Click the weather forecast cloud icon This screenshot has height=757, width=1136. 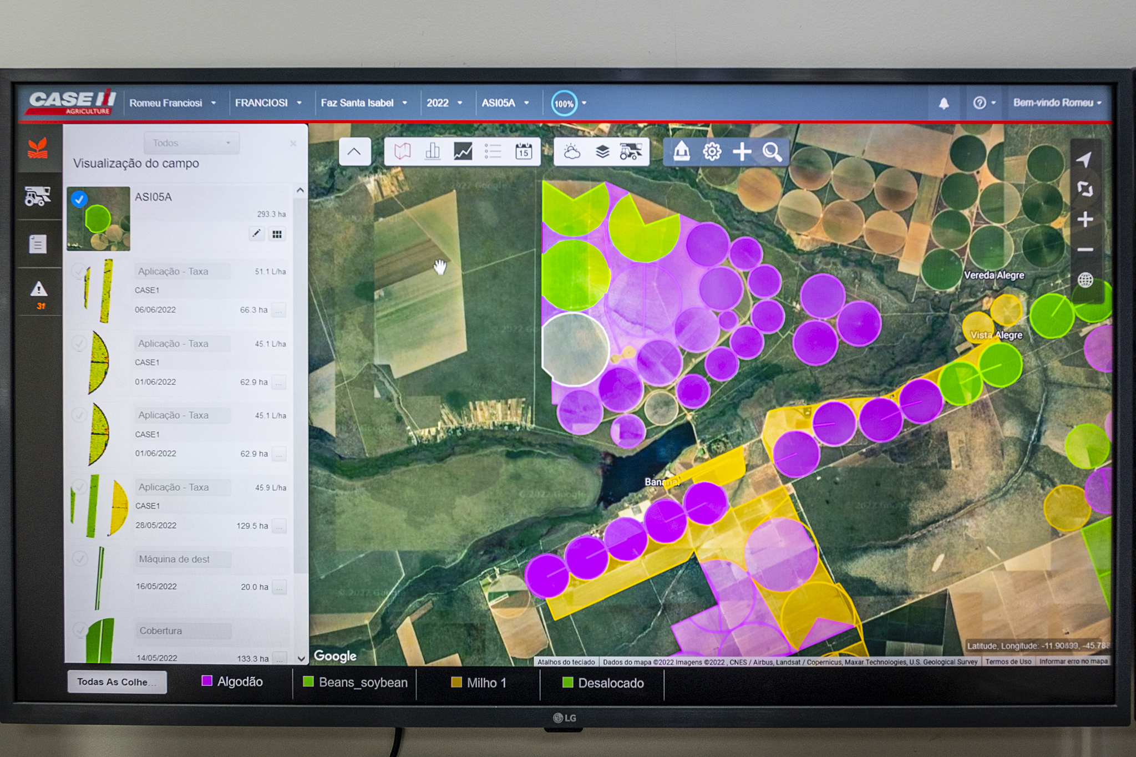click(x=571, y=151)
